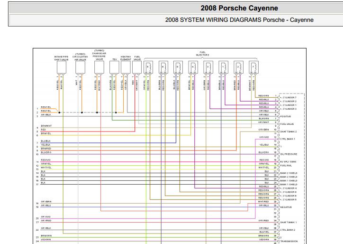The height and width of the screenshot is (244, 343).
Task: Click the 'FUEL RAIL' connector label
Action: pos(286,166)
